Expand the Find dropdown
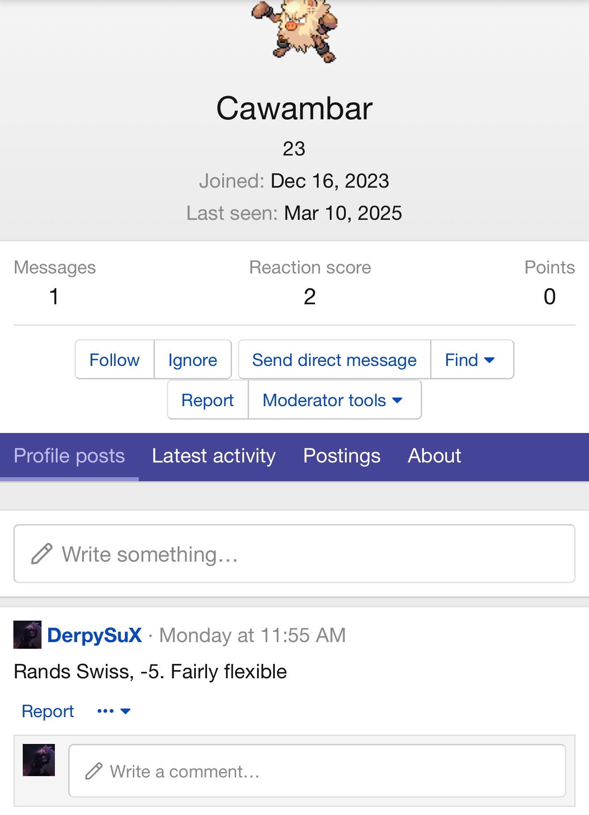The width and height of the screenshot is (589, 815). click(471, 360)
